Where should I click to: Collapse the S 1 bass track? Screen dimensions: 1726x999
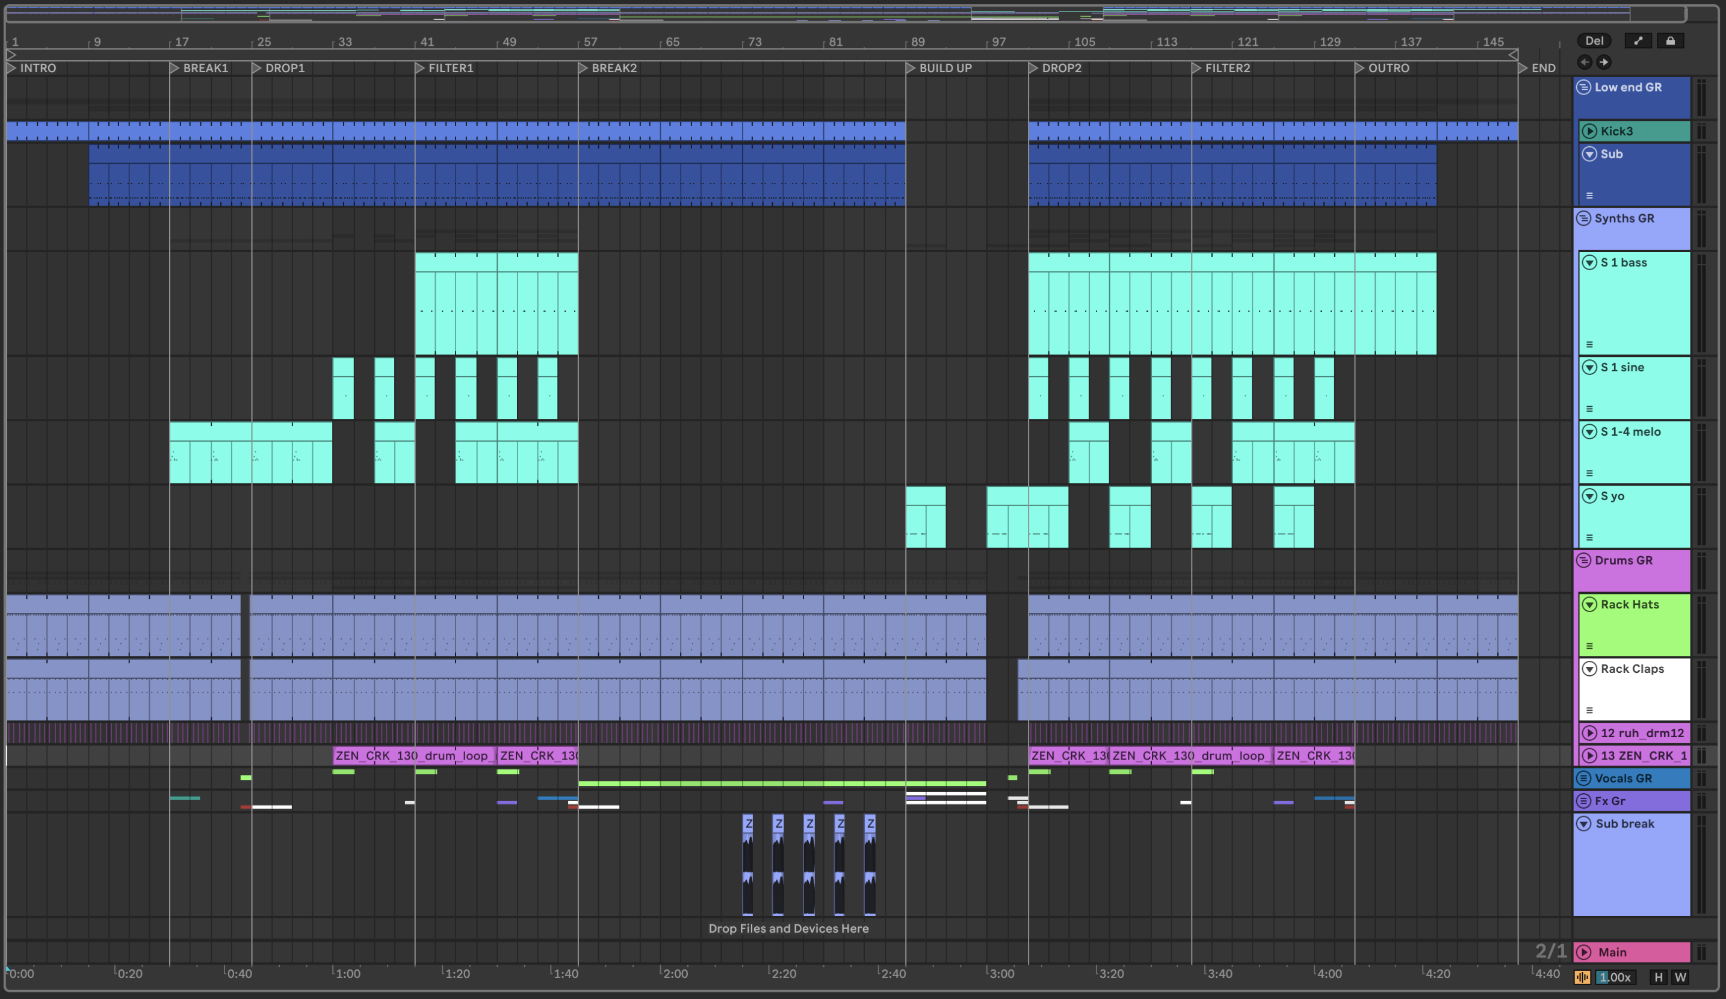click(1590, 262)
